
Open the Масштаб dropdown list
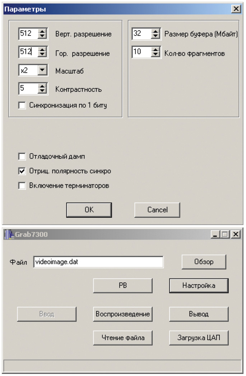coord(42,70)
